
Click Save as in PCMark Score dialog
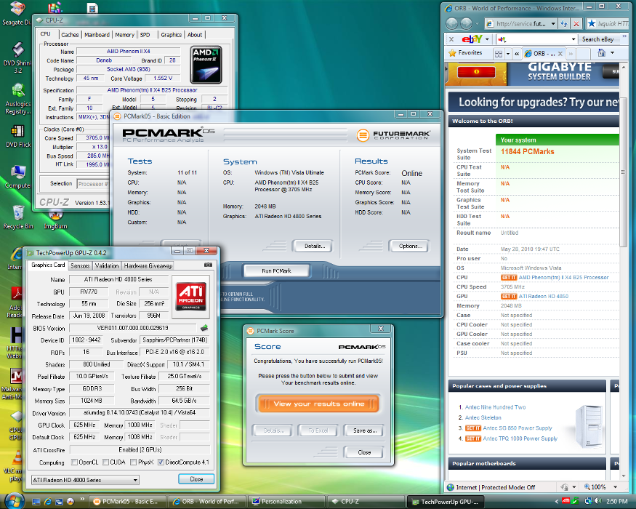point(364,430)
